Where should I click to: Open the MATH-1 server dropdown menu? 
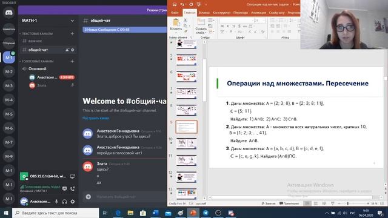72,21
